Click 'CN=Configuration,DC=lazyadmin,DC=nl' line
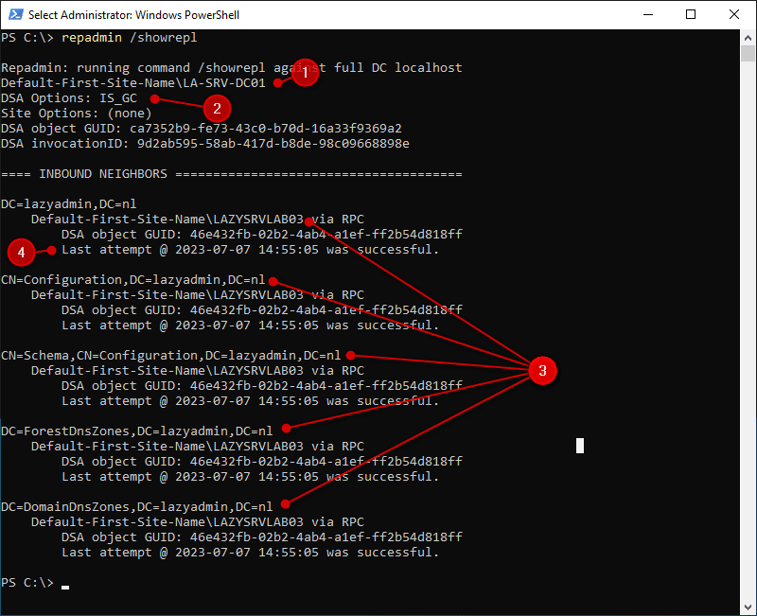 (133, 280)
